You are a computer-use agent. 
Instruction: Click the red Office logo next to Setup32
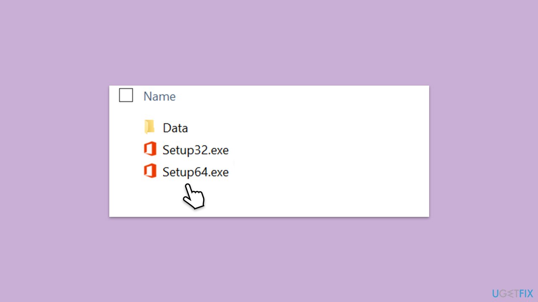point(150,149)
